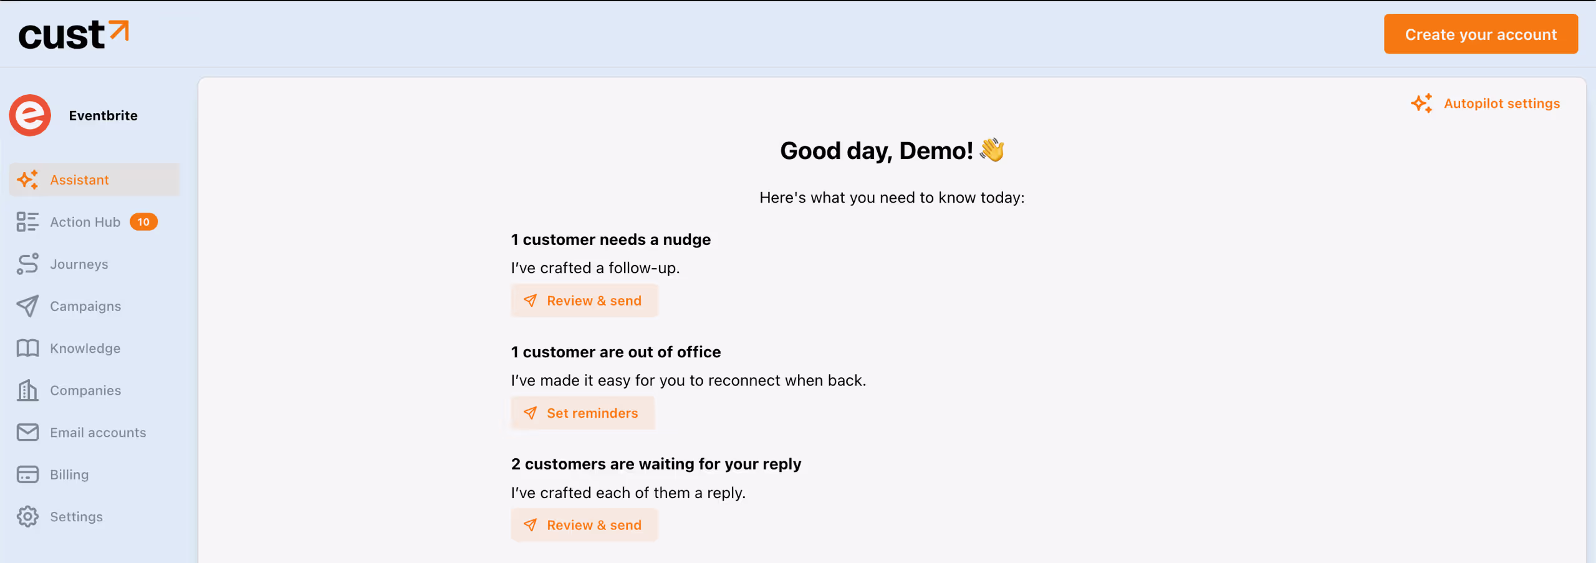Image resolution: width=1596 pixels, height=563 pixels.
Task: Click the Billing credit card icon
Action: (x=27, y=474)
